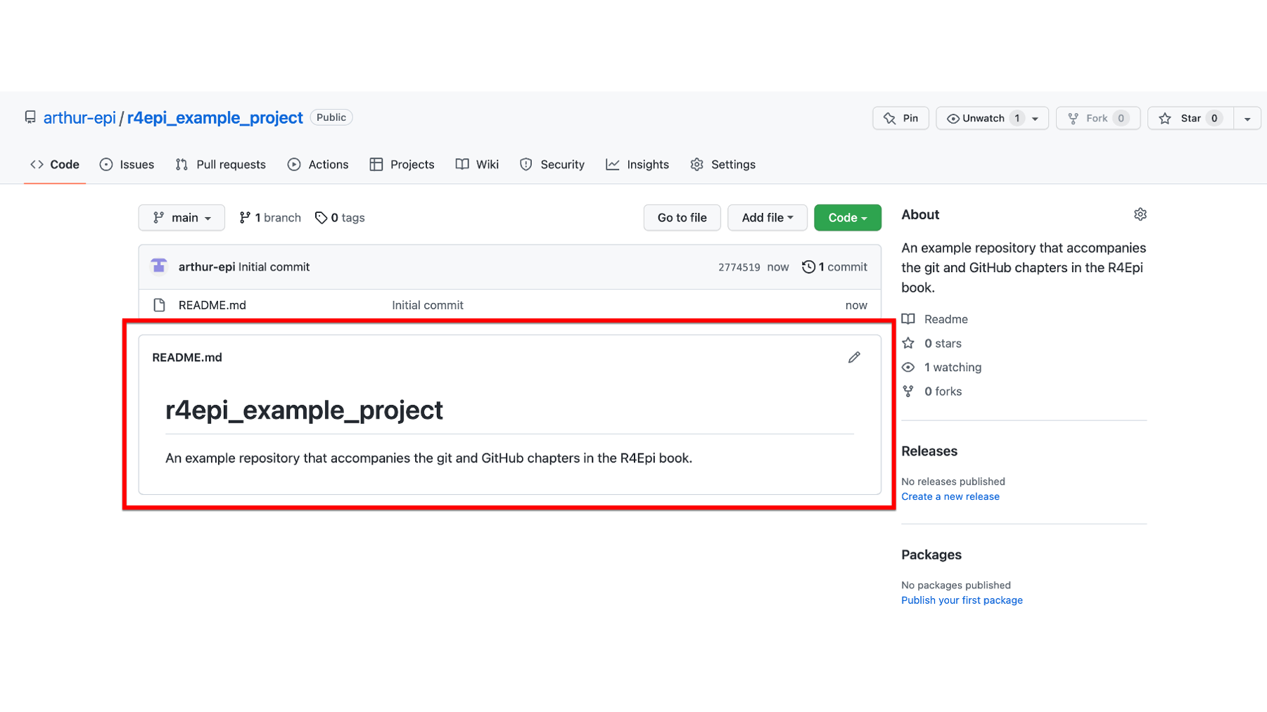Image resolution: width=1267 pixels, height=712 pixels.
Task: Switch to the Code tab
Action: pyautogui.click(x=55, y=164)
